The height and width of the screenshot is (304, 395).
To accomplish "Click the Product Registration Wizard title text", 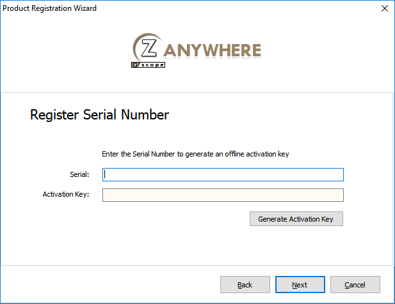I will coord(50,8).
